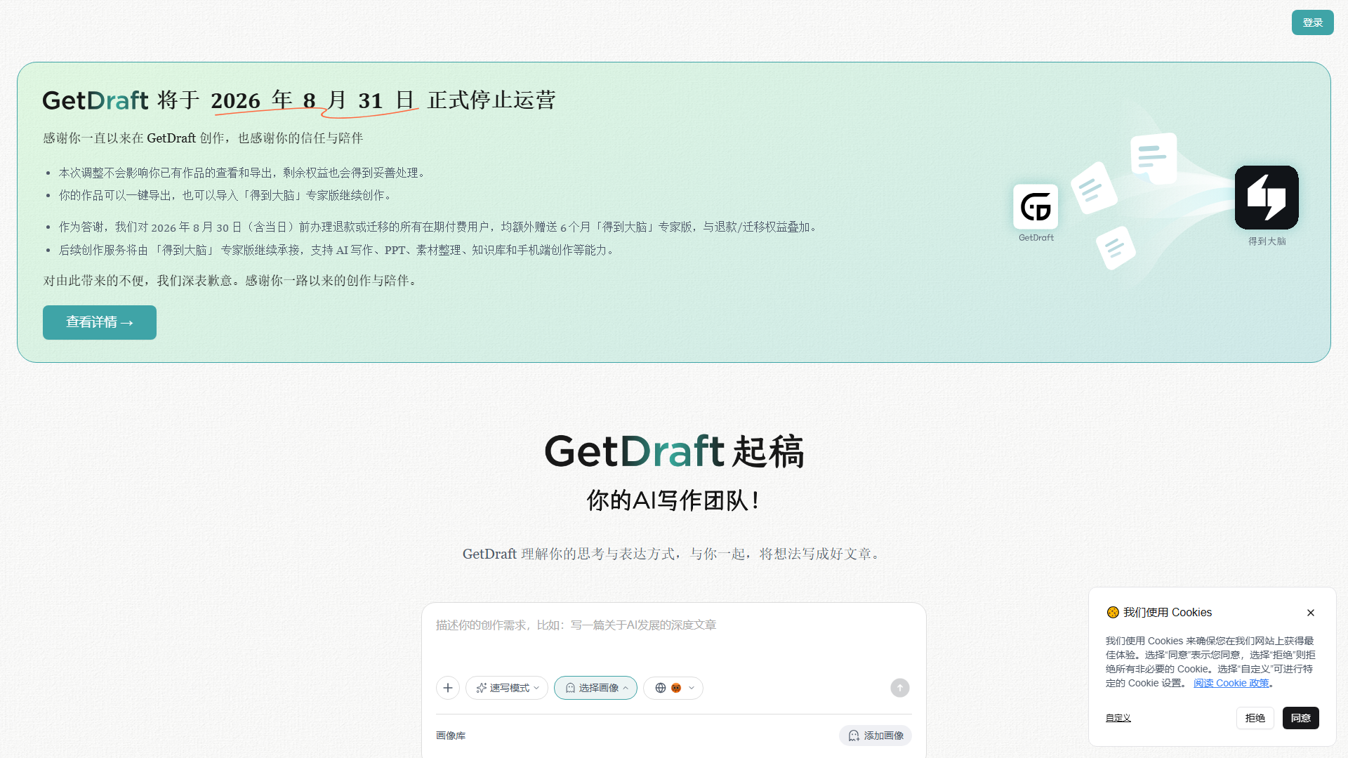The width and height of the screenshot is (1348, 758).
Task: Click 添加画像 button
Action: pos(875,736)
